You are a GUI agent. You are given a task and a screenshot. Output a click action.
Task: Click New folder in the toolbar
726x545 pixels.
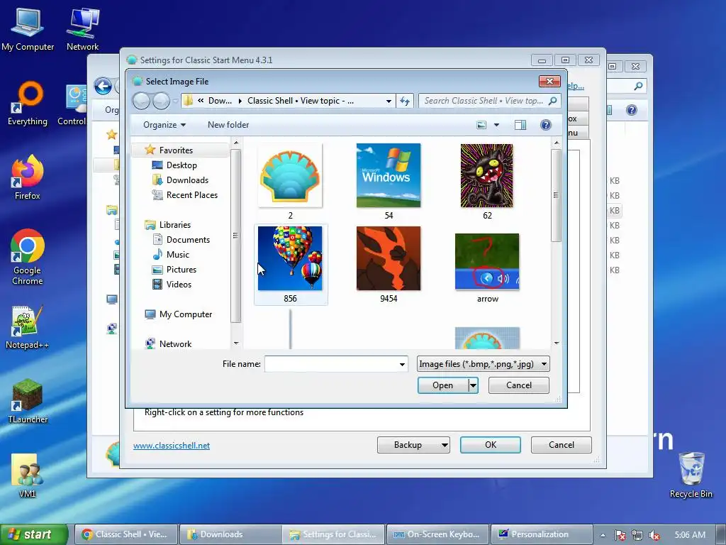228,125
